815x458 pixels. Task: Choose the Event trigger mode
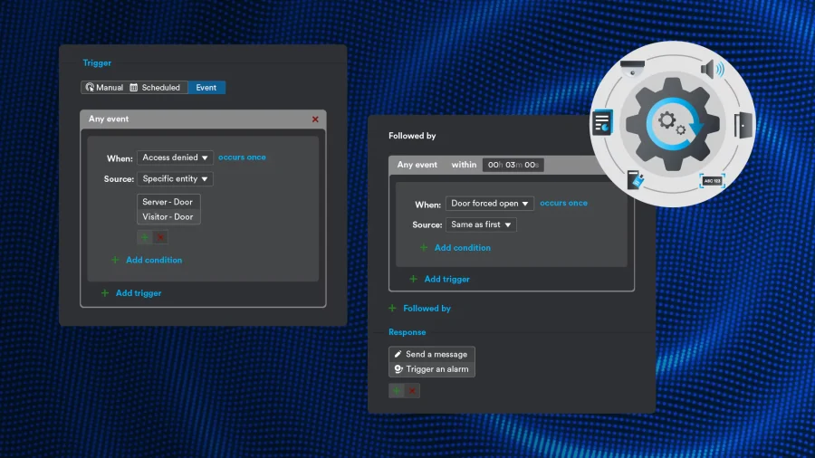coord(206,88)
